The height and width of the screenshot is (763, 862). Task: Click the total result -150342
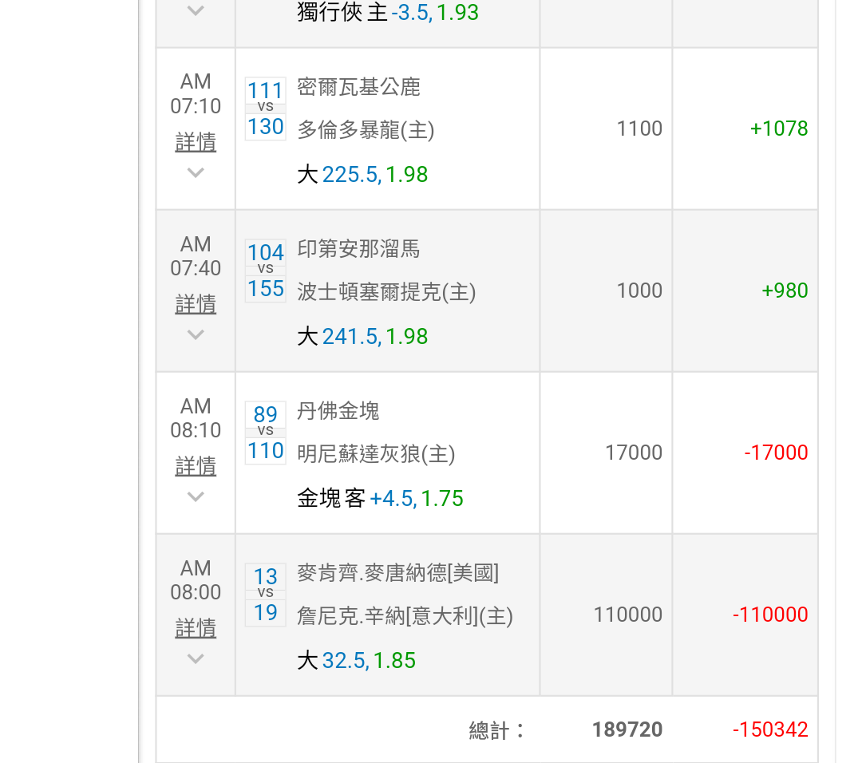coord(770,730)
